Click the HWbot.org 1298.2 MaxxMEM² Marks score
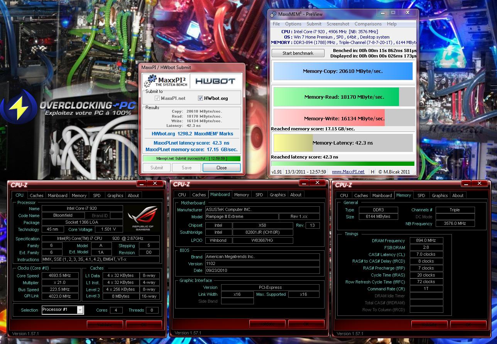Image resolution: width=497 pixels, height=344 pixels. (x=192, y=134)
